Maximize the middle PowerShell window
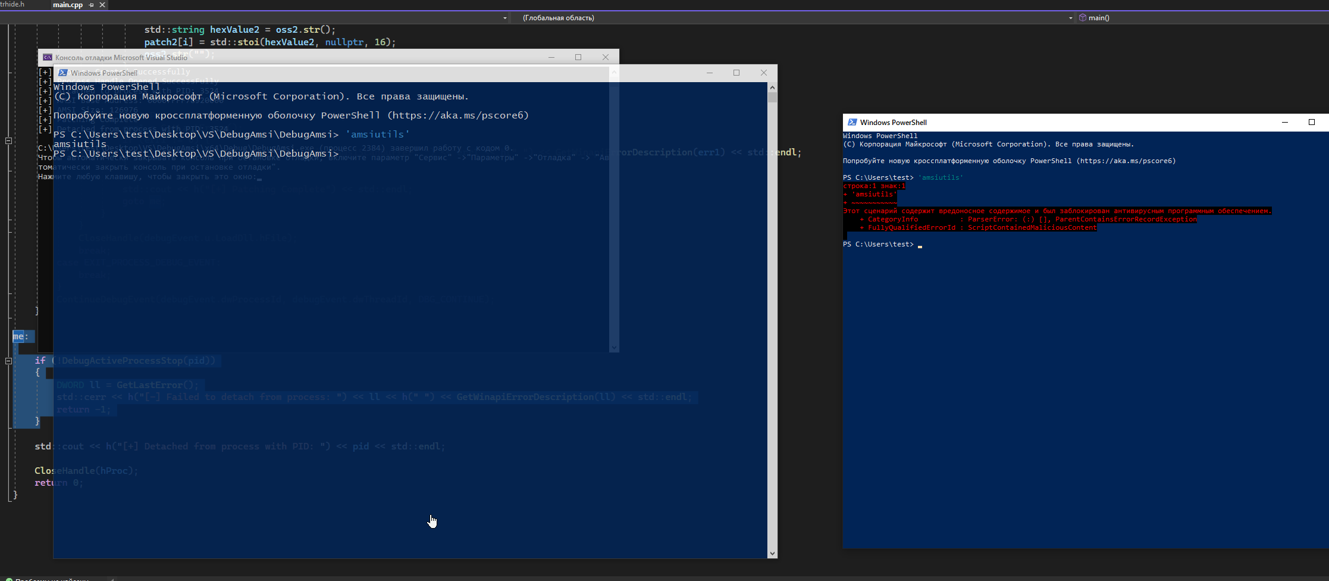The height and width of the screenshot is (581, 1329). pos(736,73)
